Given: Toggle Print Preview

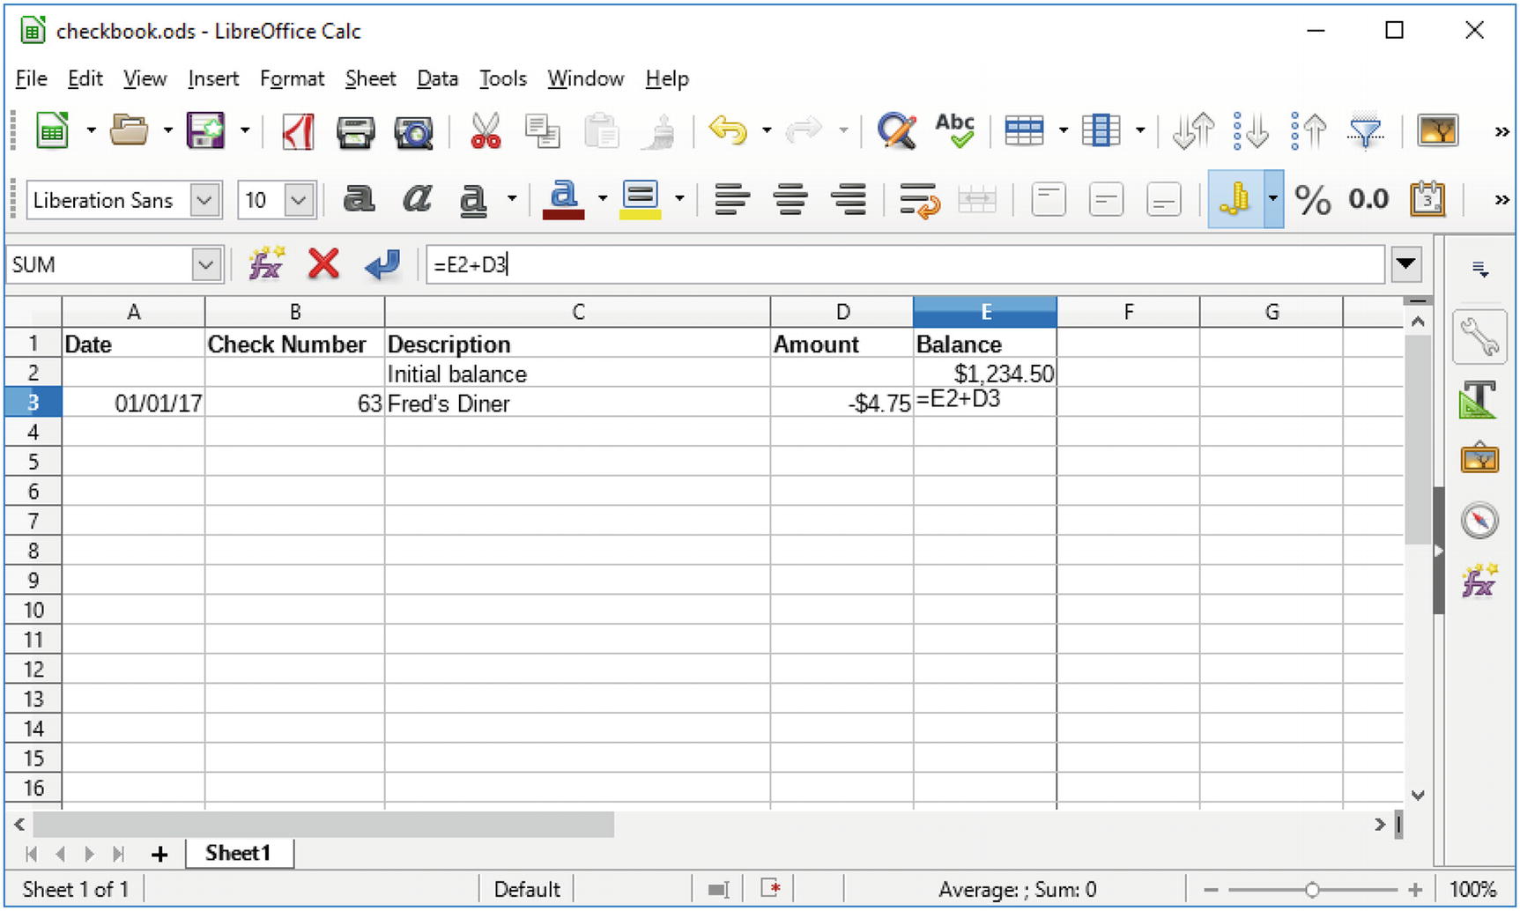Looking at the screenshot, I should tap(413, 132).
